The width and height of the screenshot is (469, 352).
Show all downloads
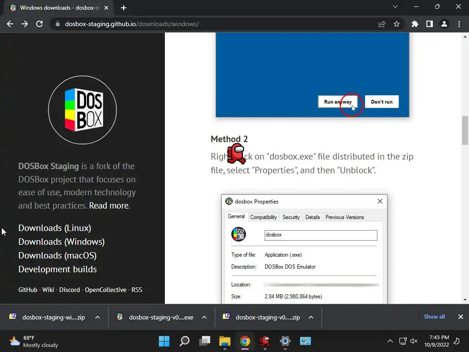[434, 317]
